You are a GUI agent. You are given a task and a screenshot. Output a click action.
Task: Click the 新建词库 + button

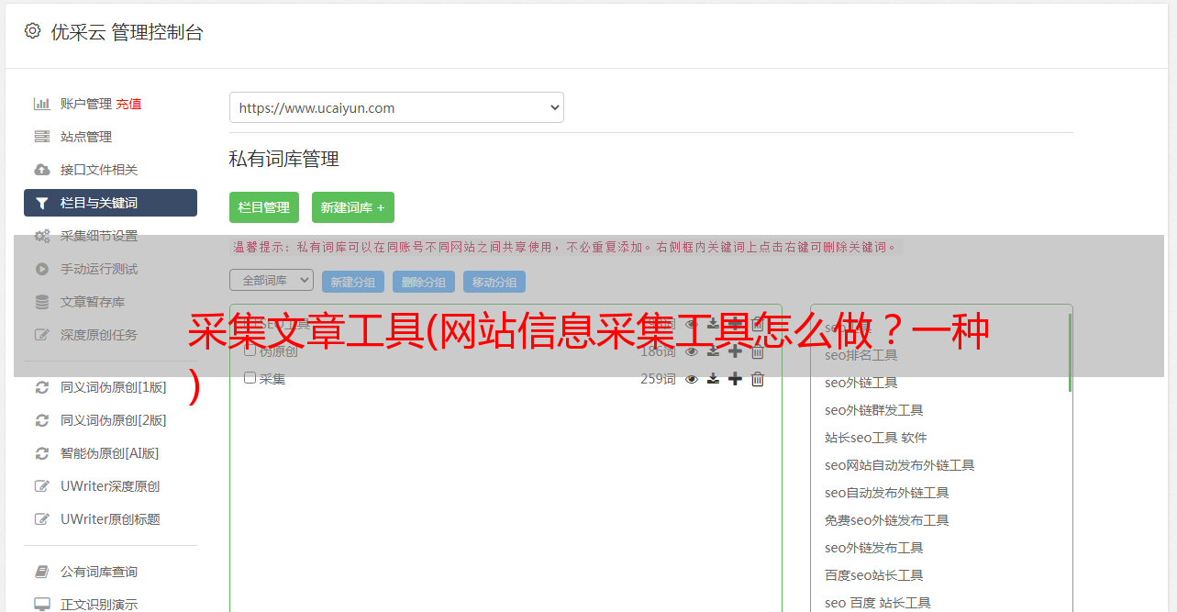353,207
